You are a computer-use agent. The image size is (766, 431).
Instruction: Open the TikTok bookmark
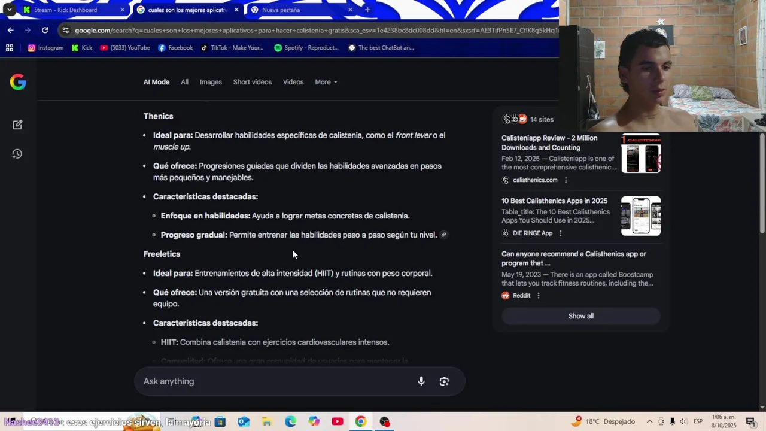click(x=232, y=48)
